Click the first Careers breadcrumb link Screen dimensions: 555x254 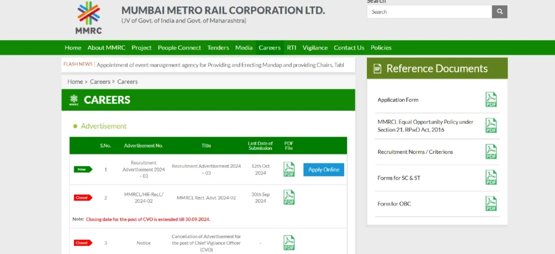pyautogui.click(x=100, y=81)
